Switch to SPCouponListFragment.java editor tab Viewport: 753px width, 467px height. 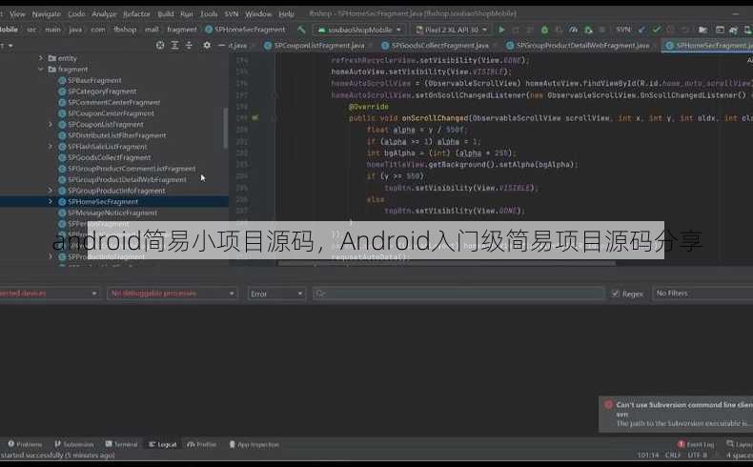click(x=318, y=46)
